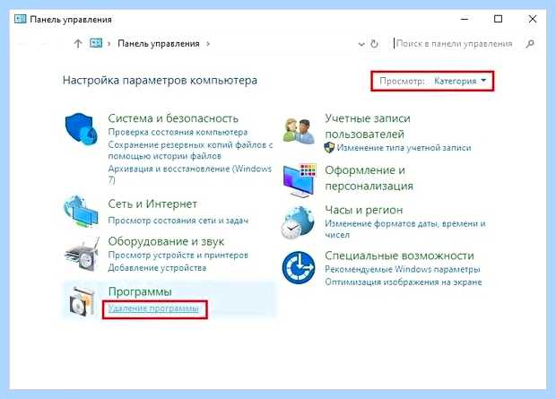Open Проверка состояния компьютера link
This screenshot has width=556, height=399.
click(x=178, y=133)
